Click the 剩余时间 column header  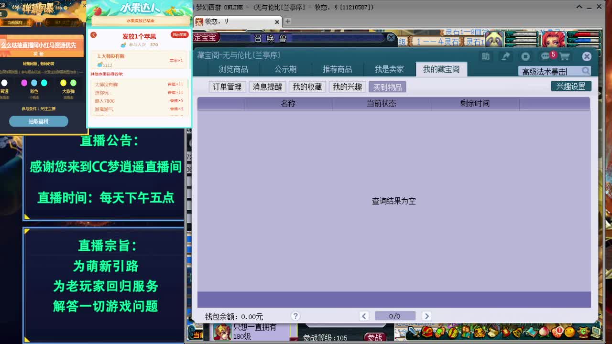pyautogui.click(x=475, y=103)
